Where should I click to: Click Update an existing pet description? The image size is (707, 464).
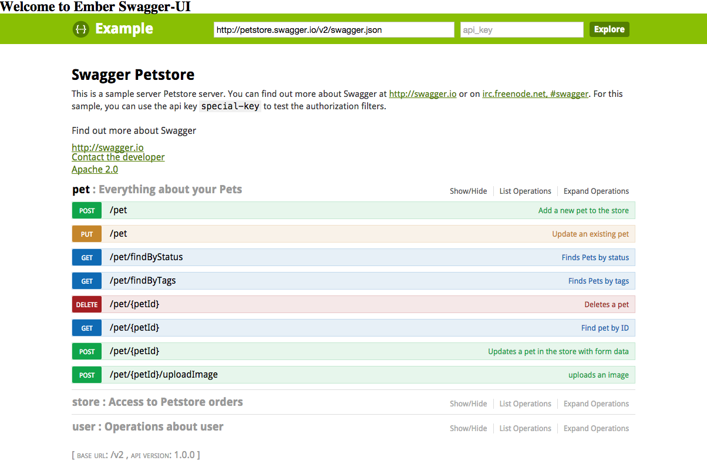590,234
